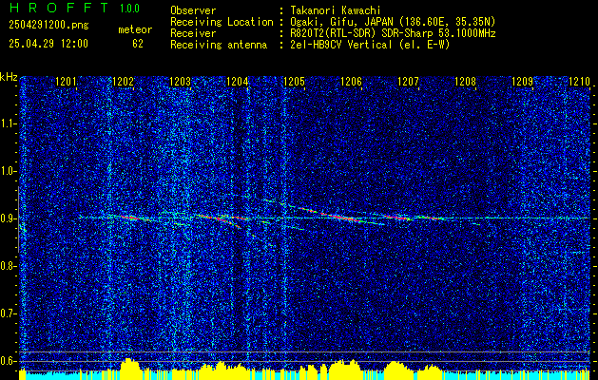Click the 1.0 kHz axis label
Viewport: 598px width, 380px height.
click(8, 172)
